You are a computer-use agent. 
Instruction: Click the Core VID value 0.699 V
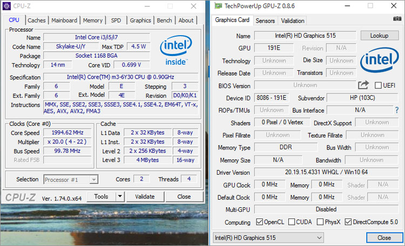click(x=131, y=65)
